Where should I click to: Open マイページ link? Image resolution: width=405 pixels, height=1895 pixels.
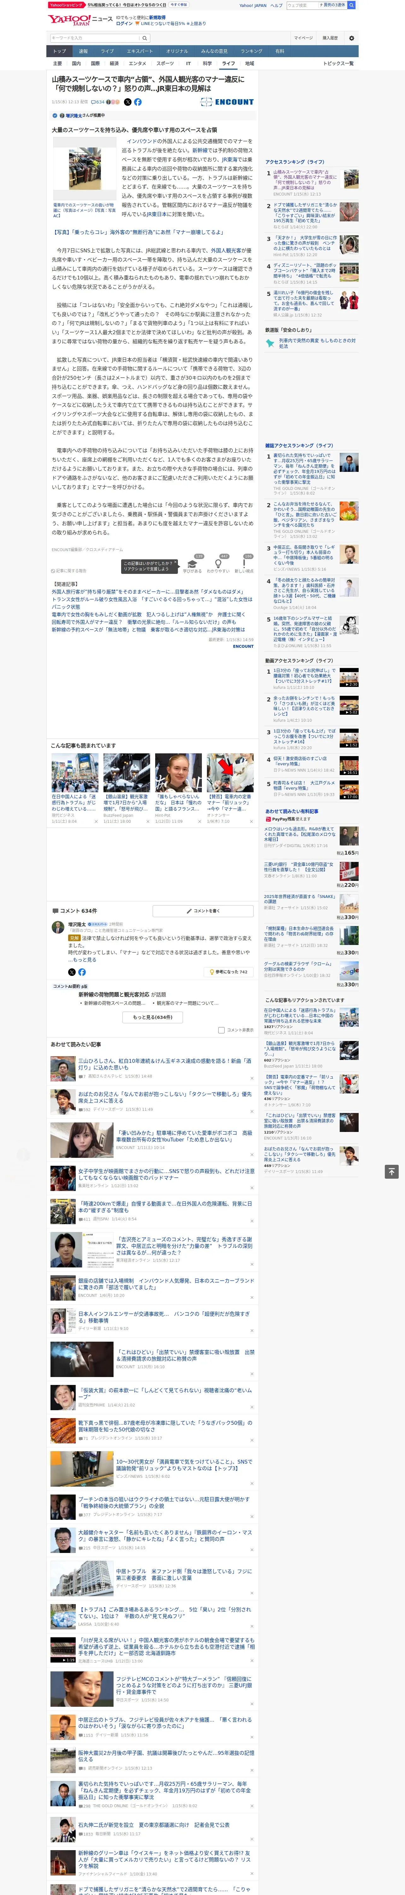(x=303, y=38)
